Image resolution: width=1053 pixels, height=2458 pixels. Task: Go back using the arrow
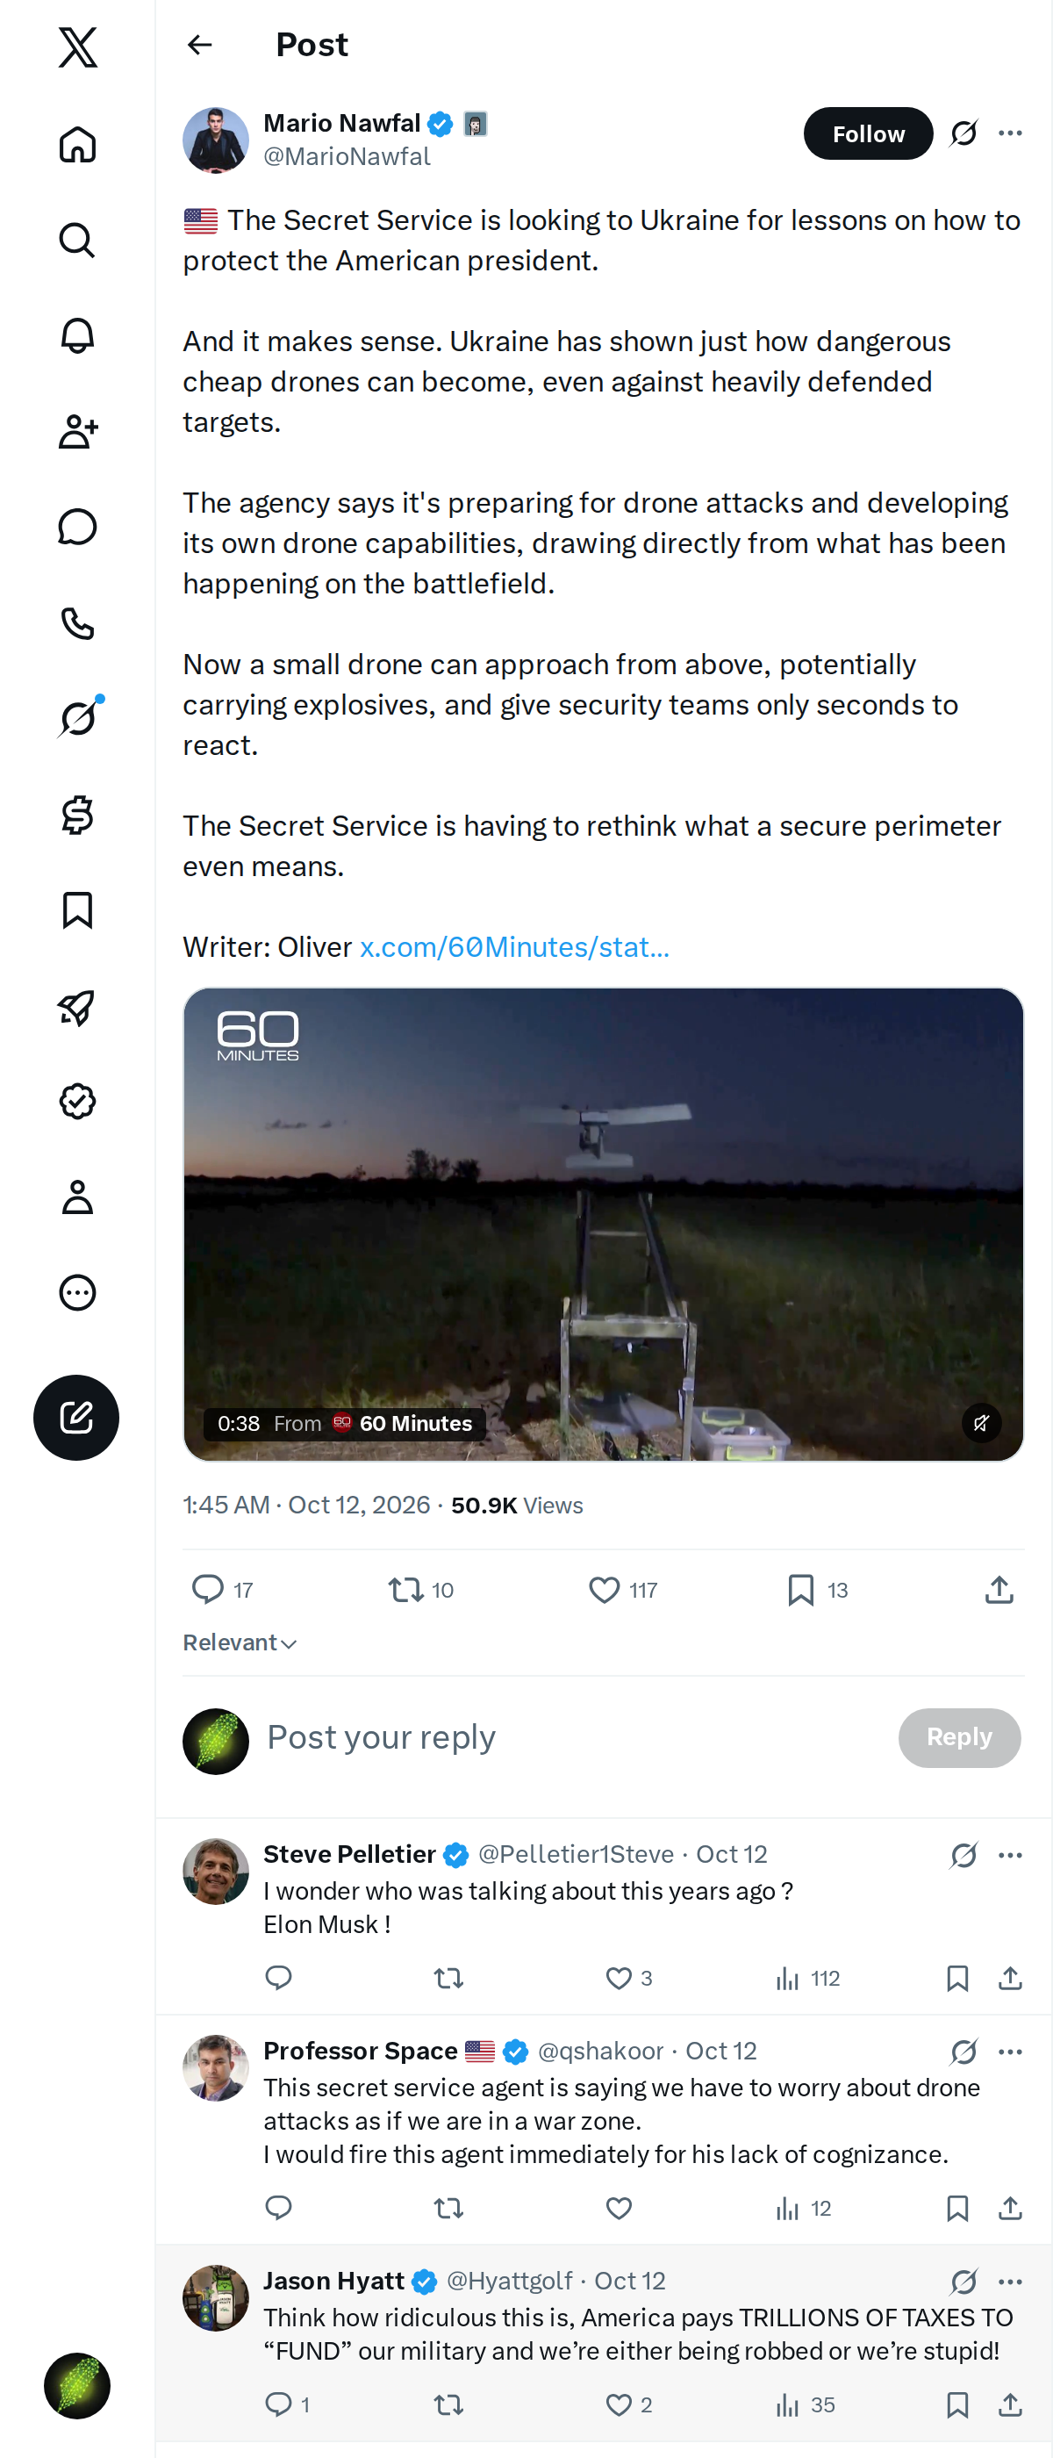199,45
